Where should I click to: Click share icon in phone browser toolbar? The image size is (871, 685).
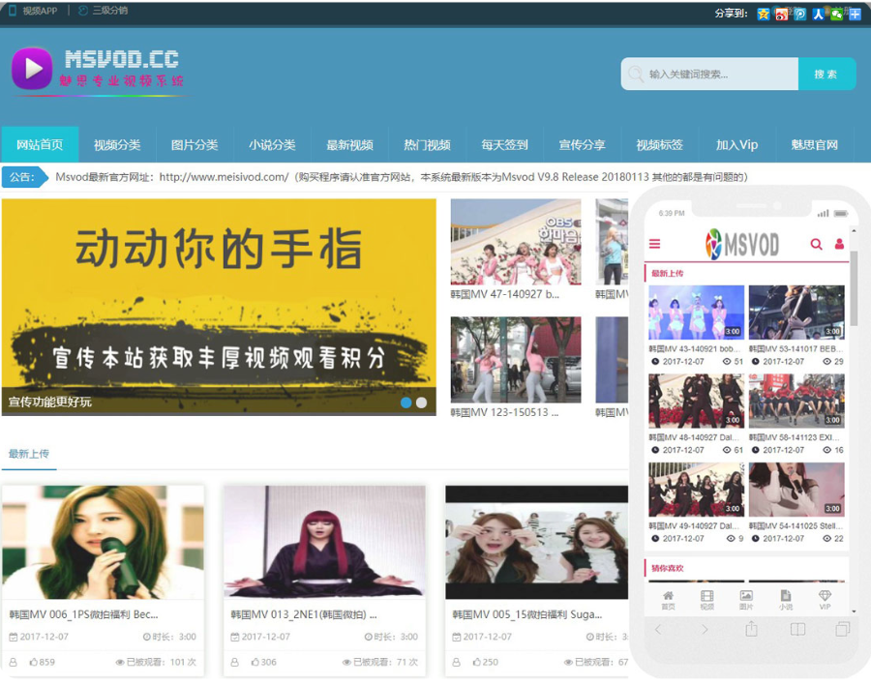click(751, 628)
